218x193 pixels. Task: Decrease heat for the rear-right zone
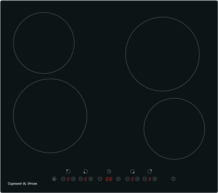click(145, 179)
